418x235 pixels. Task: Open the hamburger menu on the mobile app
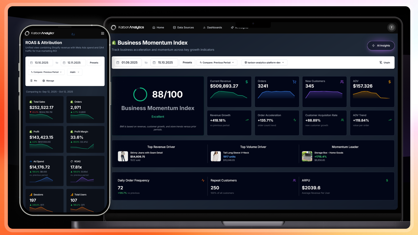pyautogui.click(x=102, y=33)
